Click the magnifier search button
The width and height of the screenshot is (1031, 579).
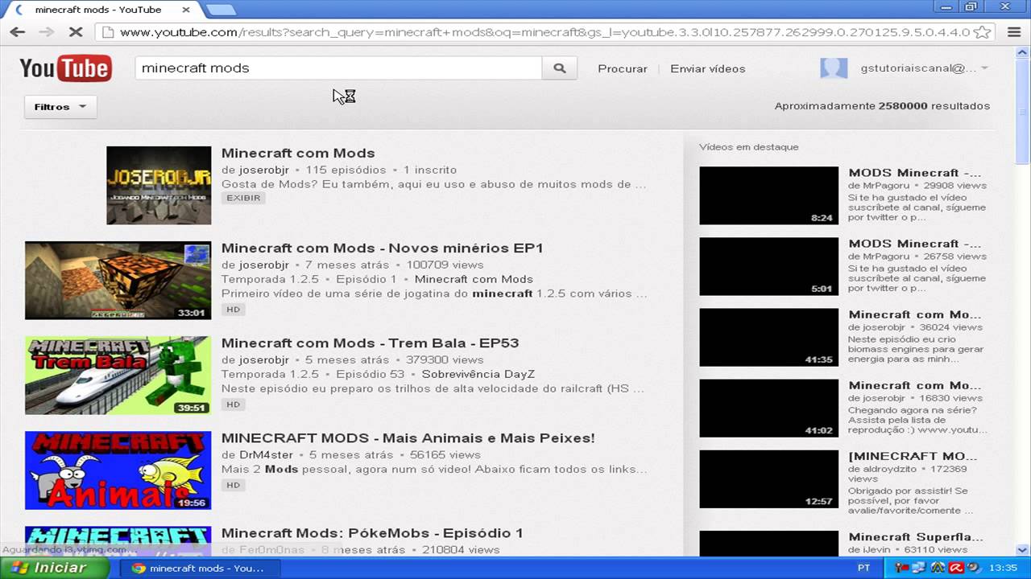(x=560, y=68)
